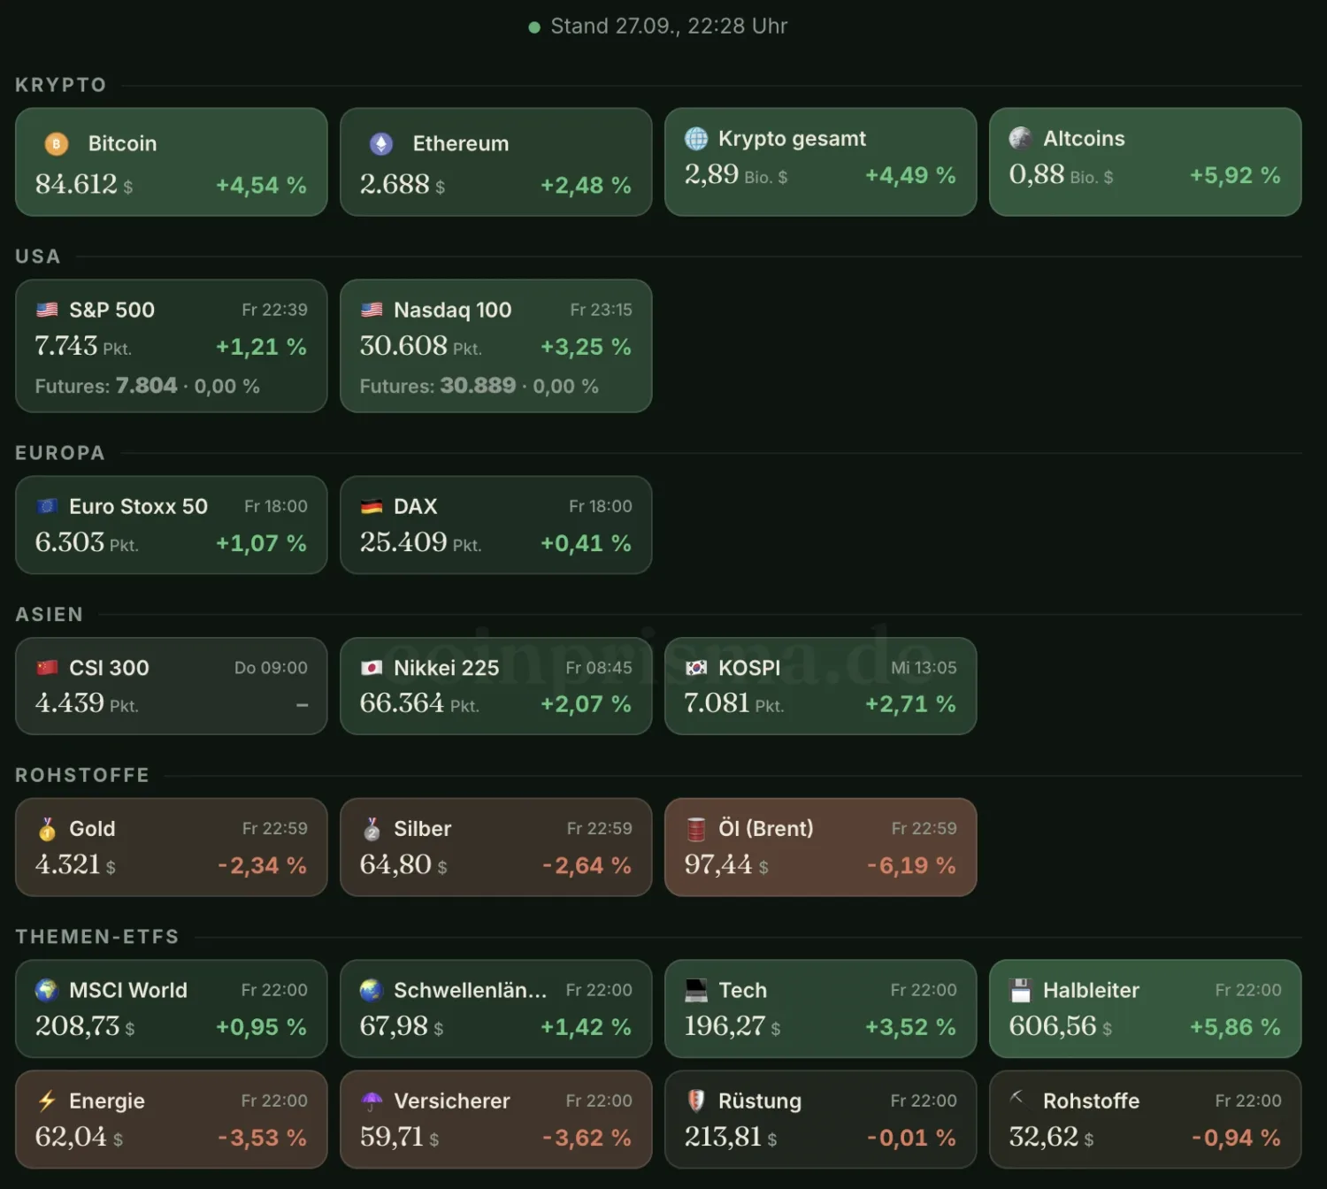
Task: Open the Nasdaq 100 index card
Action: click(x=496, y=346)
